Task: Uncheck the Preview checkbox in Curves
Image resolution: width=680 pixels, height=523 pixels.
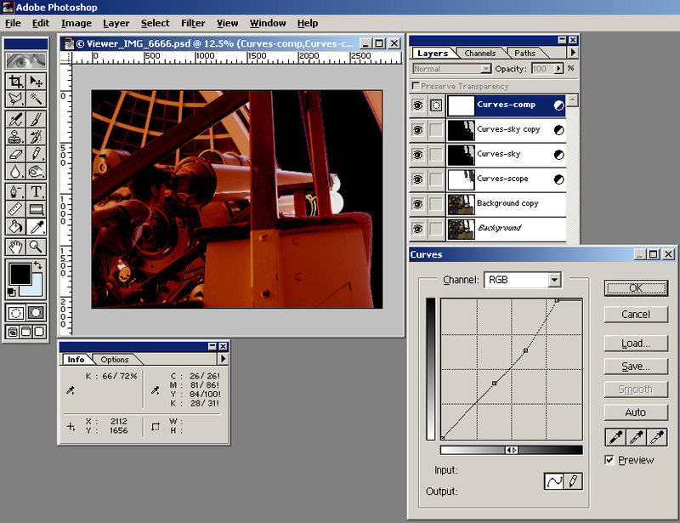Action: 609,459
